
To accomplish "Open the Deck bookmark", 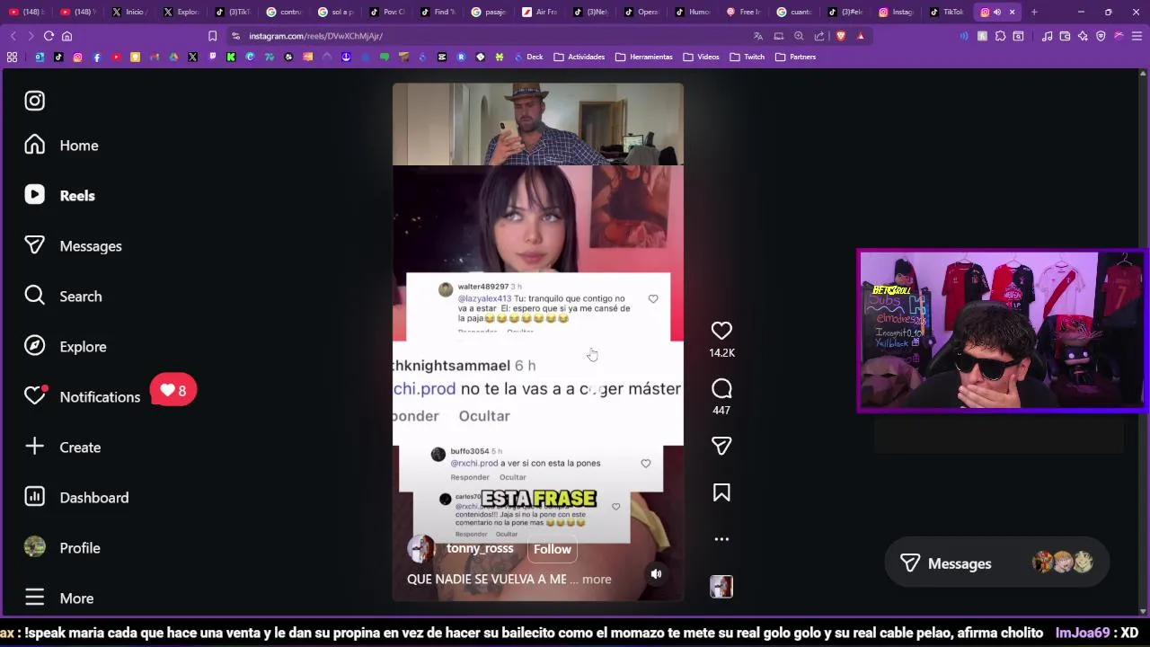I will (x=528, y=57).
